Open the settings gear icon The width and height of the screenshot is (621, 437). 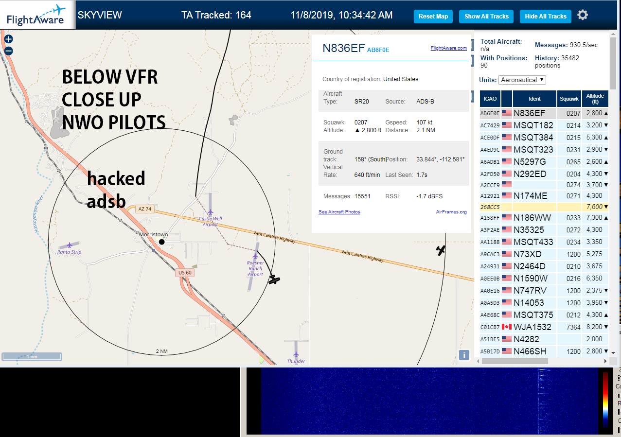tap(583, 15)
